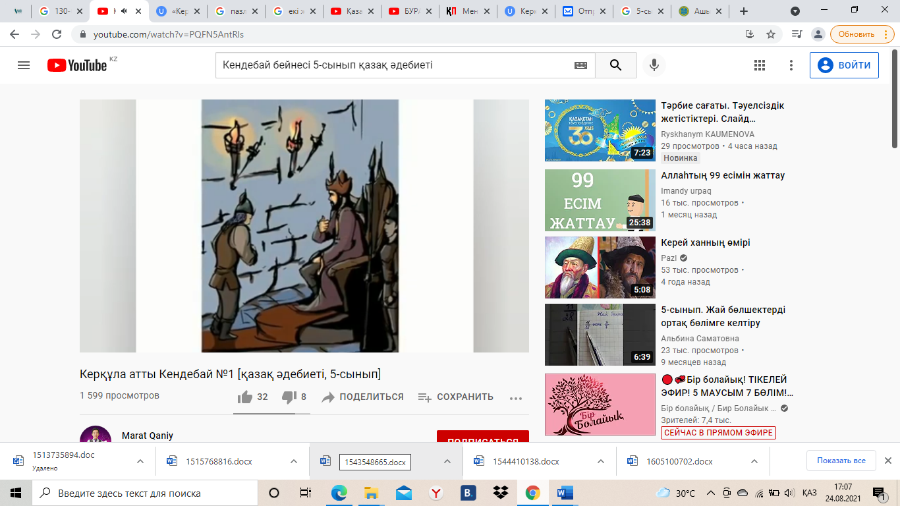
Task: Open the YouTube guide hamburger menu
Action: pyautogui.click(x=24, y=65)
